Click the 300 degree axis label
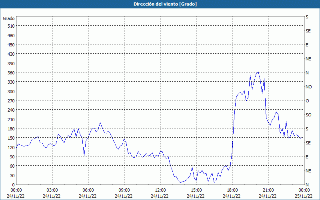 11,92
